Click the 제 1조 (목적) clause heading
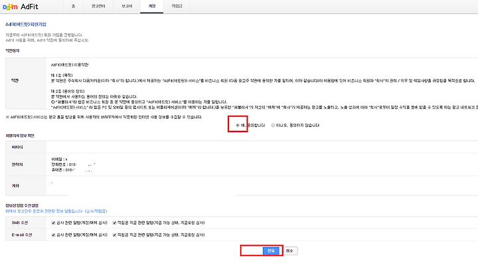The height and width of the screenshot is (263, 478). [62, 75]
